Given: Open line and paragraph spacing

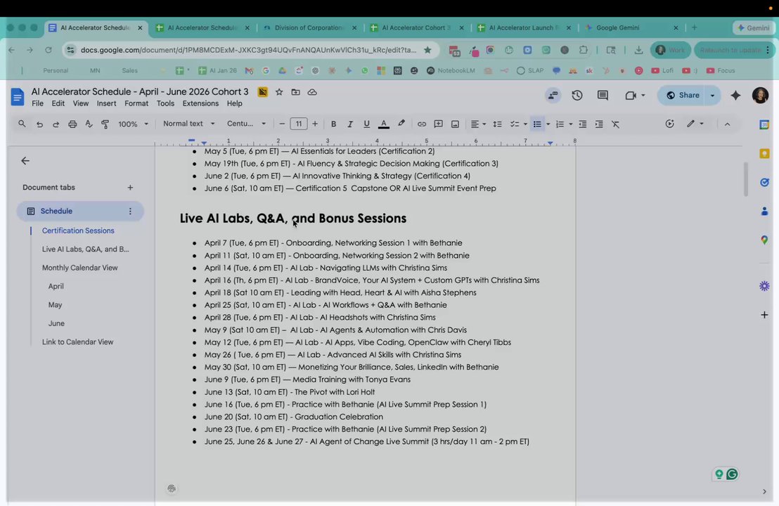Looking at the screenshot, I should (497, 124).
